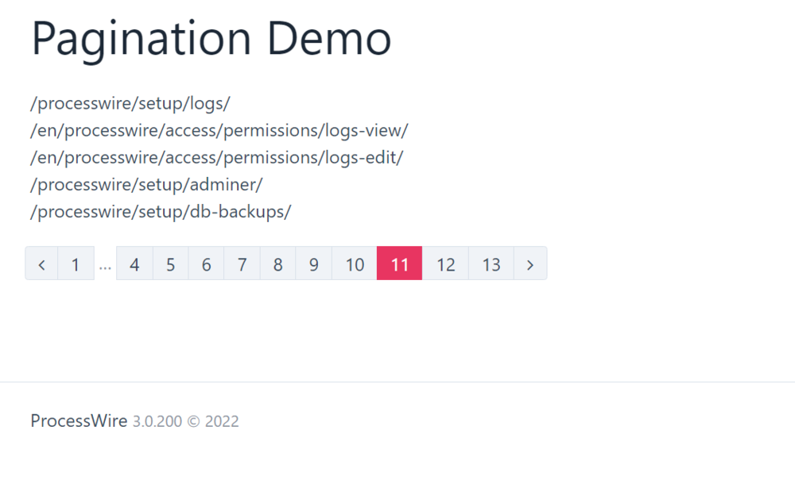Viewport: 795px width, 484px height.
Task: Click the next page chevron arrow
Action: click(529, 263)
